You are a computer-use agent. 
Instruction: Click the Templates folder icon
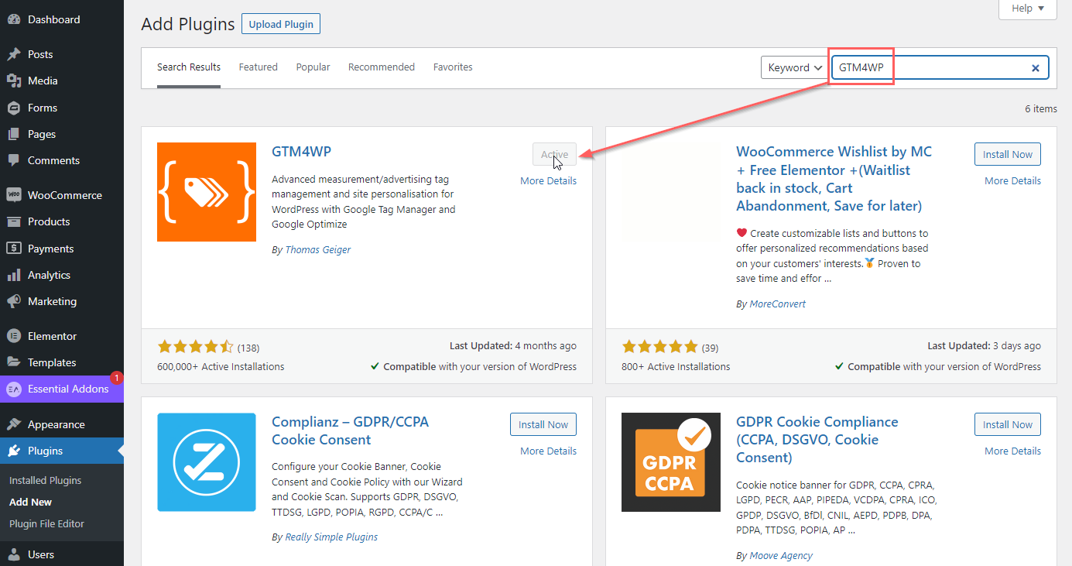point(14,362)
